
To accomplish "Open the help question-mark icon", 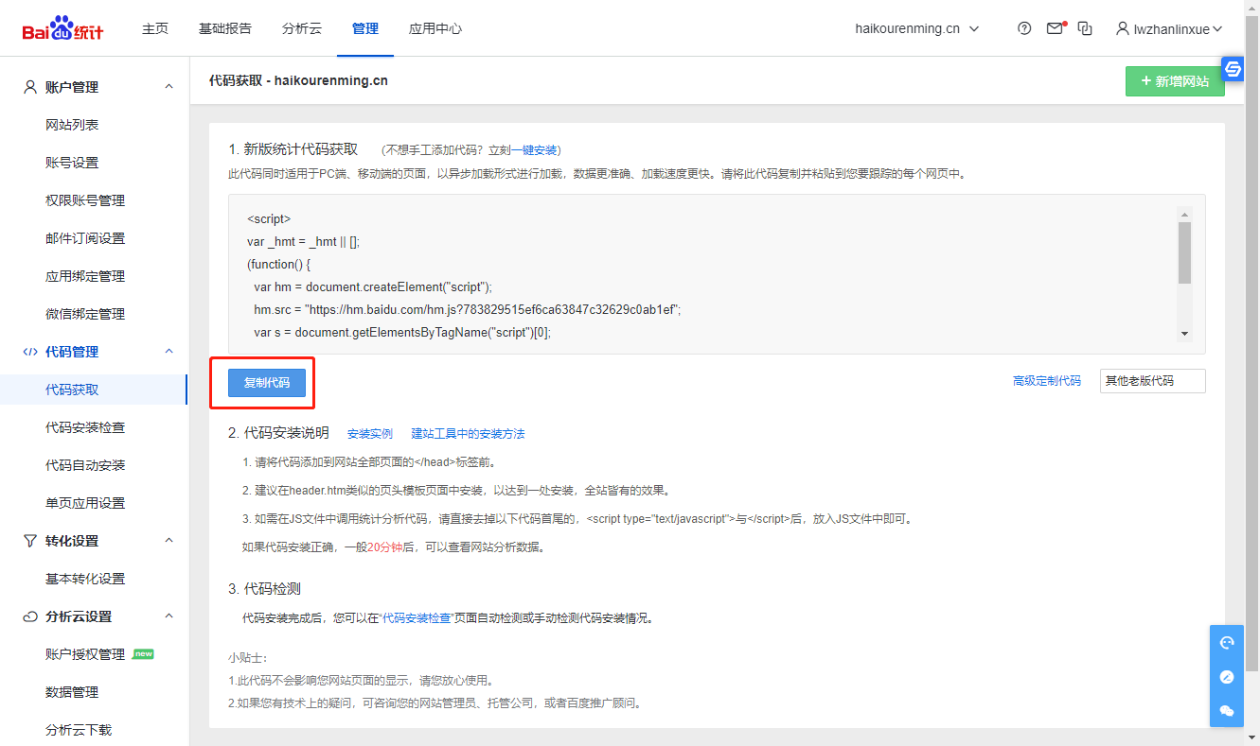I will pyautogui.click(x=1024, y=28).
